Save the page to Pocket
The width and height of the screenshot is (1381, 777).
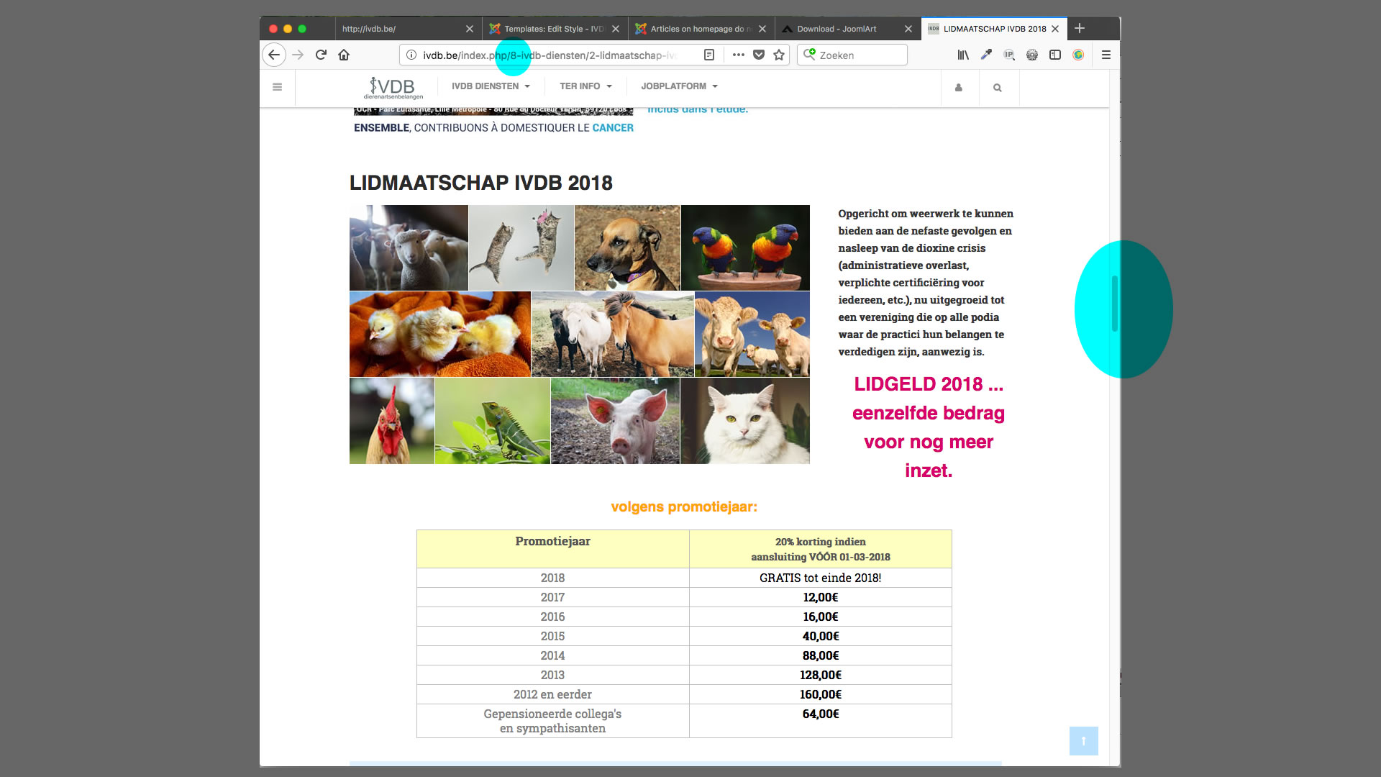(x=759, y=55)
